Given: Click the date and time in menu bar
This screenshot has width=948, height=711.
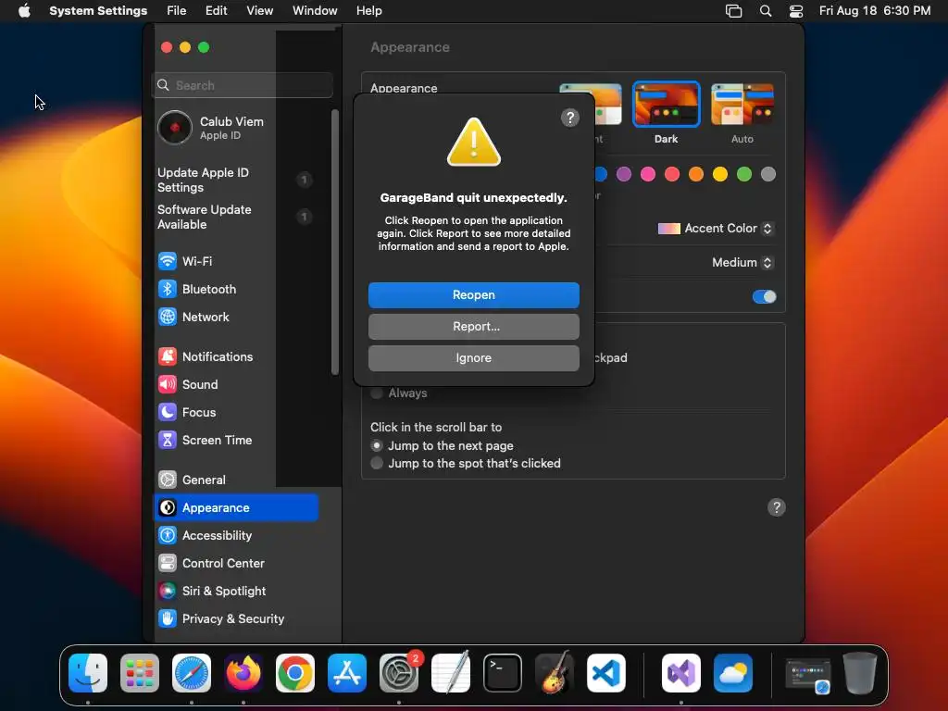Looking at the screenshot, I should (x=875, y=11).
